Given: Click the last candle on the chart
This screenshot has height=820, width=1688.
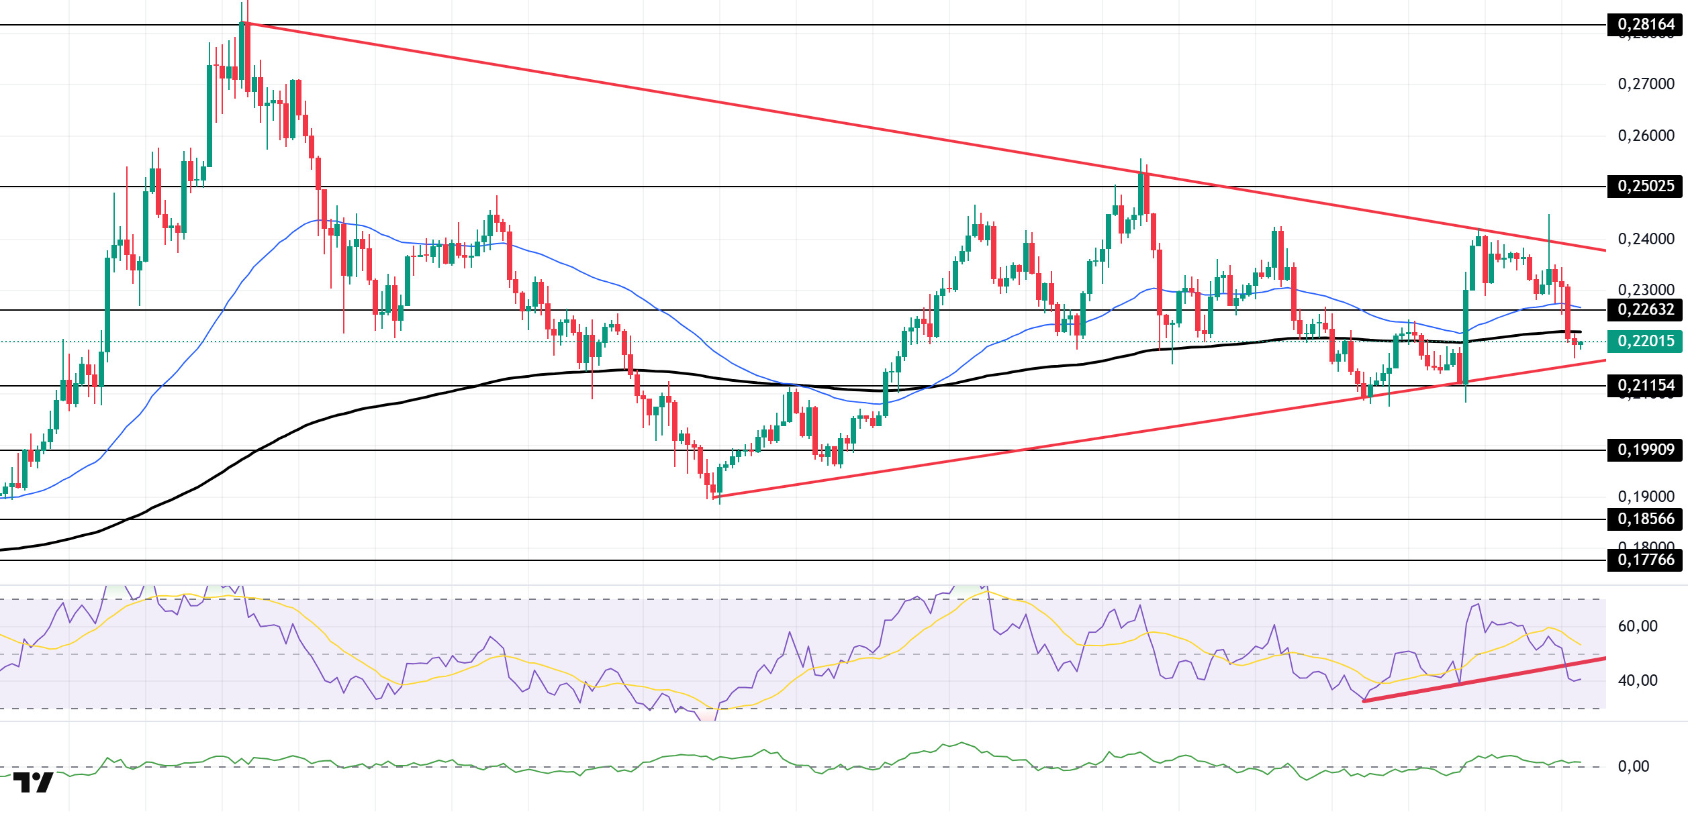Looking at the screenshot, I should point(1581,344).
